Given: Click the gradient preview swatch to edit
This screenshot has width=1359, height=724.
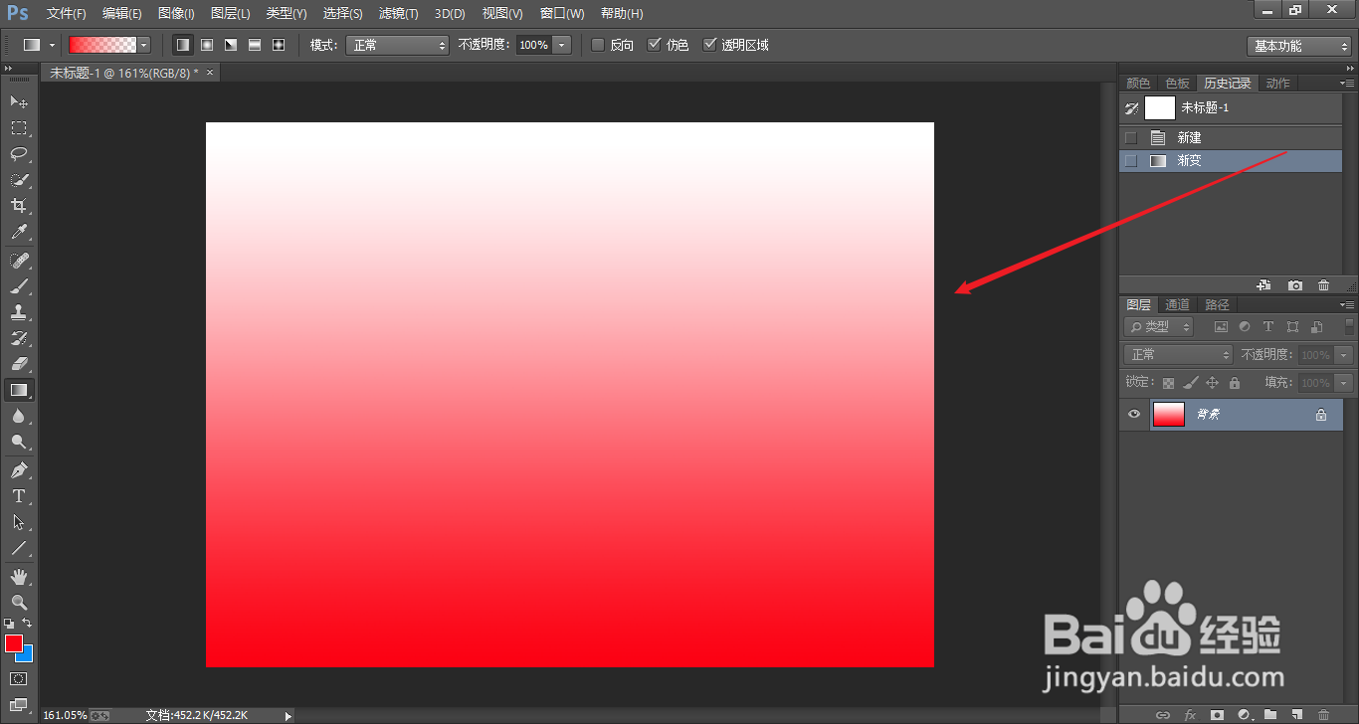Looking at the screenshot, I should (101, 45).
